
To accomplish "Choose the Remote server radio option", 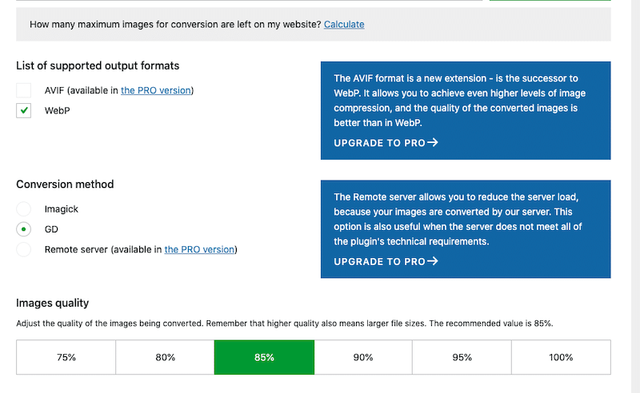I will [x=24, y=249].
